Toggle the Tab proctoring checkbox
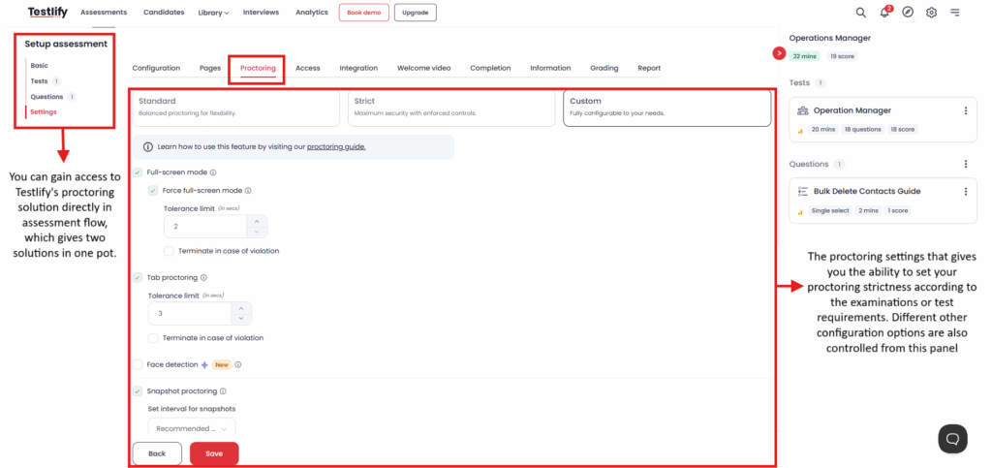Image resolution: width=992 pixels, height=468 pixels. pos(138,278)
